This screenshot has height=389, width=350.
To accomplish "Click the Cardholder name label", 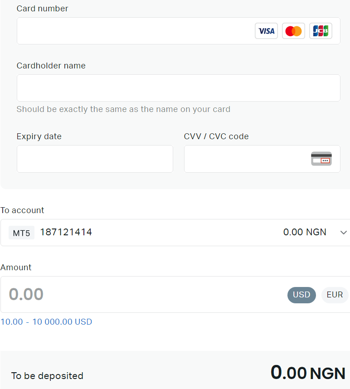I will click(51, 66).
